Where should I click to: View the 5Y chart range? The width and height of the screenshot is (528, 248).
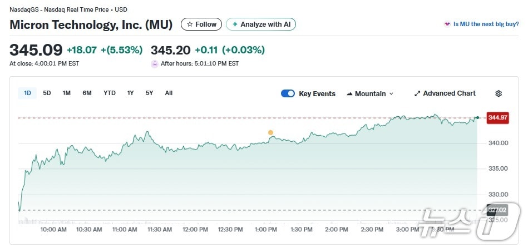pos(149,93)
